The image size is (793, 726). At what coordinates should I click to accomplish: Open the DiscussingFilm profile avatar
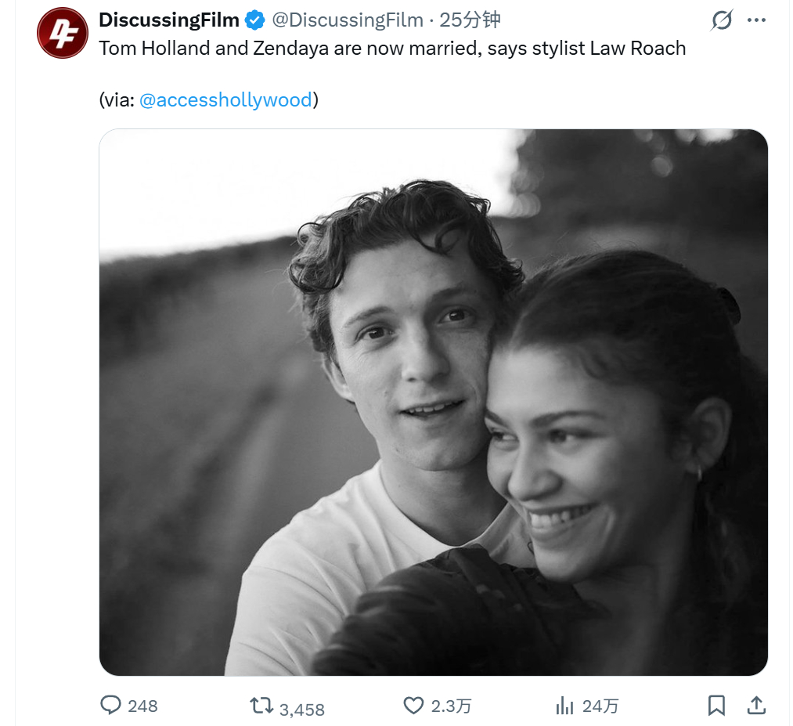[63, 33]
